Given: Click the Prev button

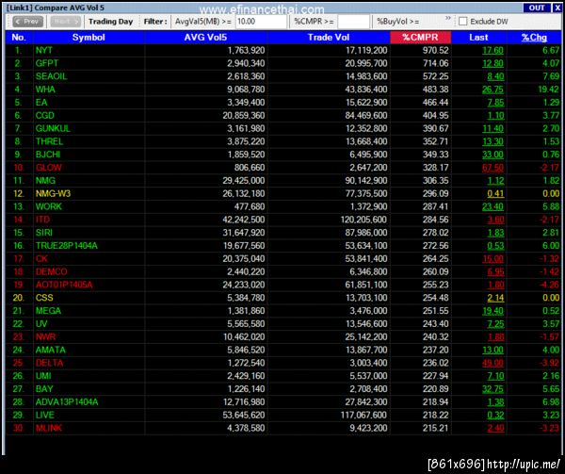Looking at the screenshot, I should 27,22.
